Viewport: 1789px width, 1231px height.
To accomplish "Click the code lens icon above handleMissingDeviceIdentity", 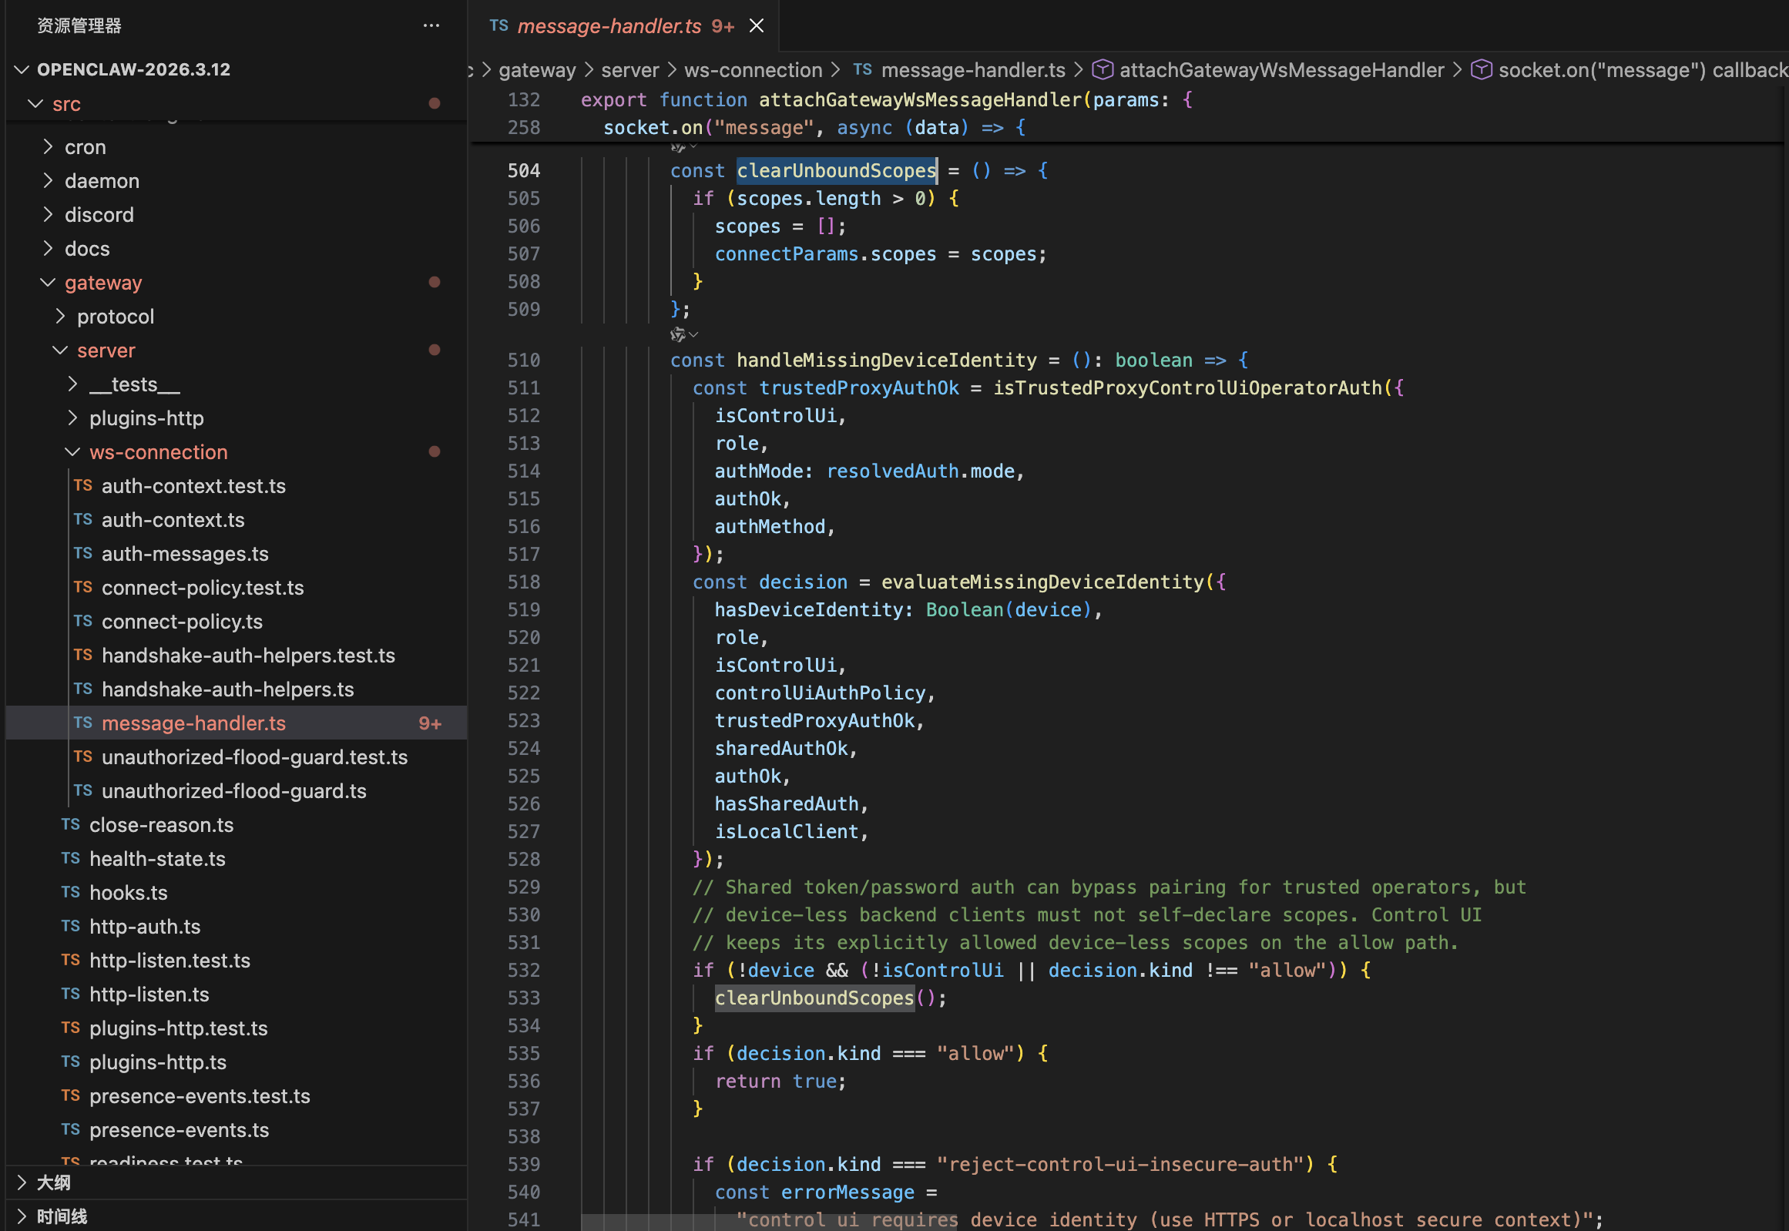I will click(x=678, y=335).
